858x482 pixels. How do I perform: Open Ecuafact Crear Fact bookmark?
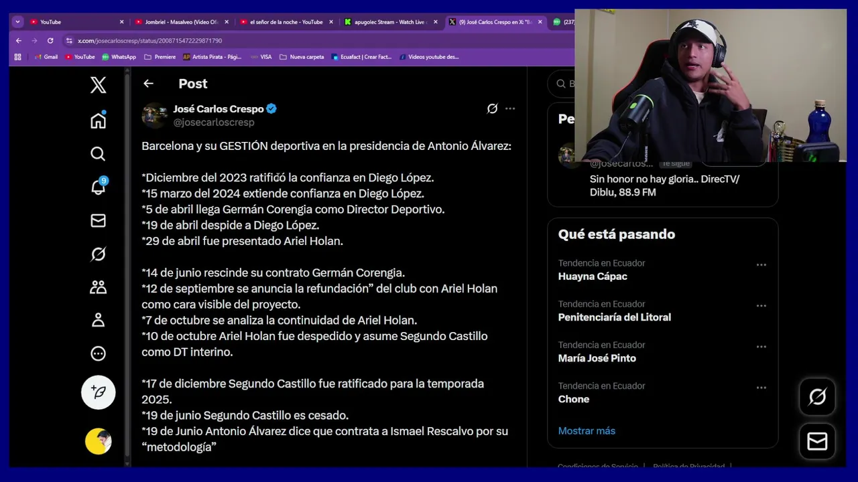tap(361, 57)
